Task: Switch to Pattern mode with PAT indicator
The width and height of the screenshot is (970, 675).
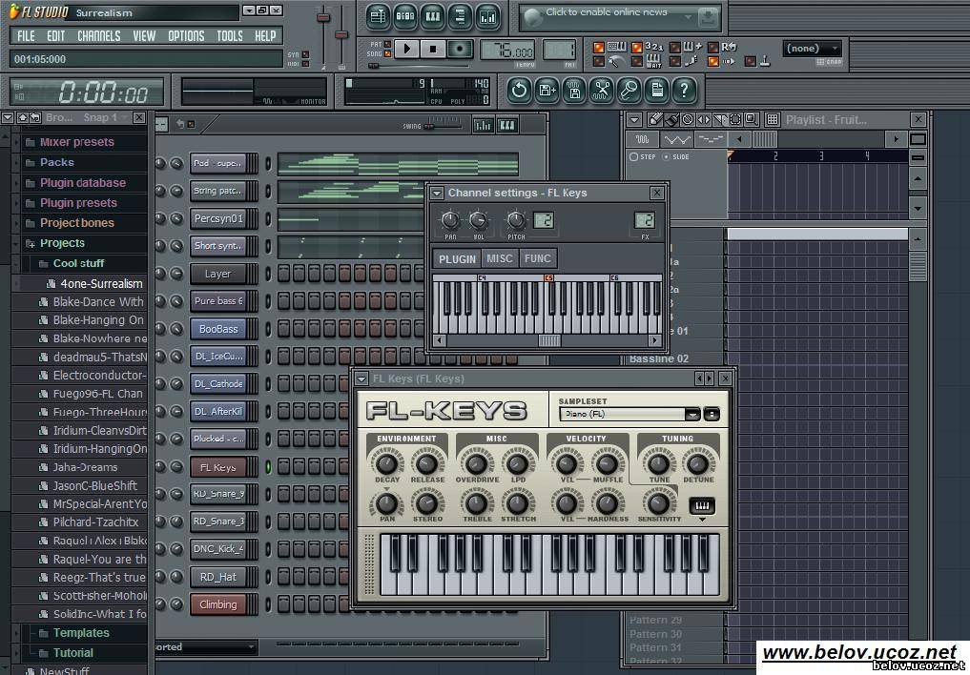Action: [x=387, y=44]
